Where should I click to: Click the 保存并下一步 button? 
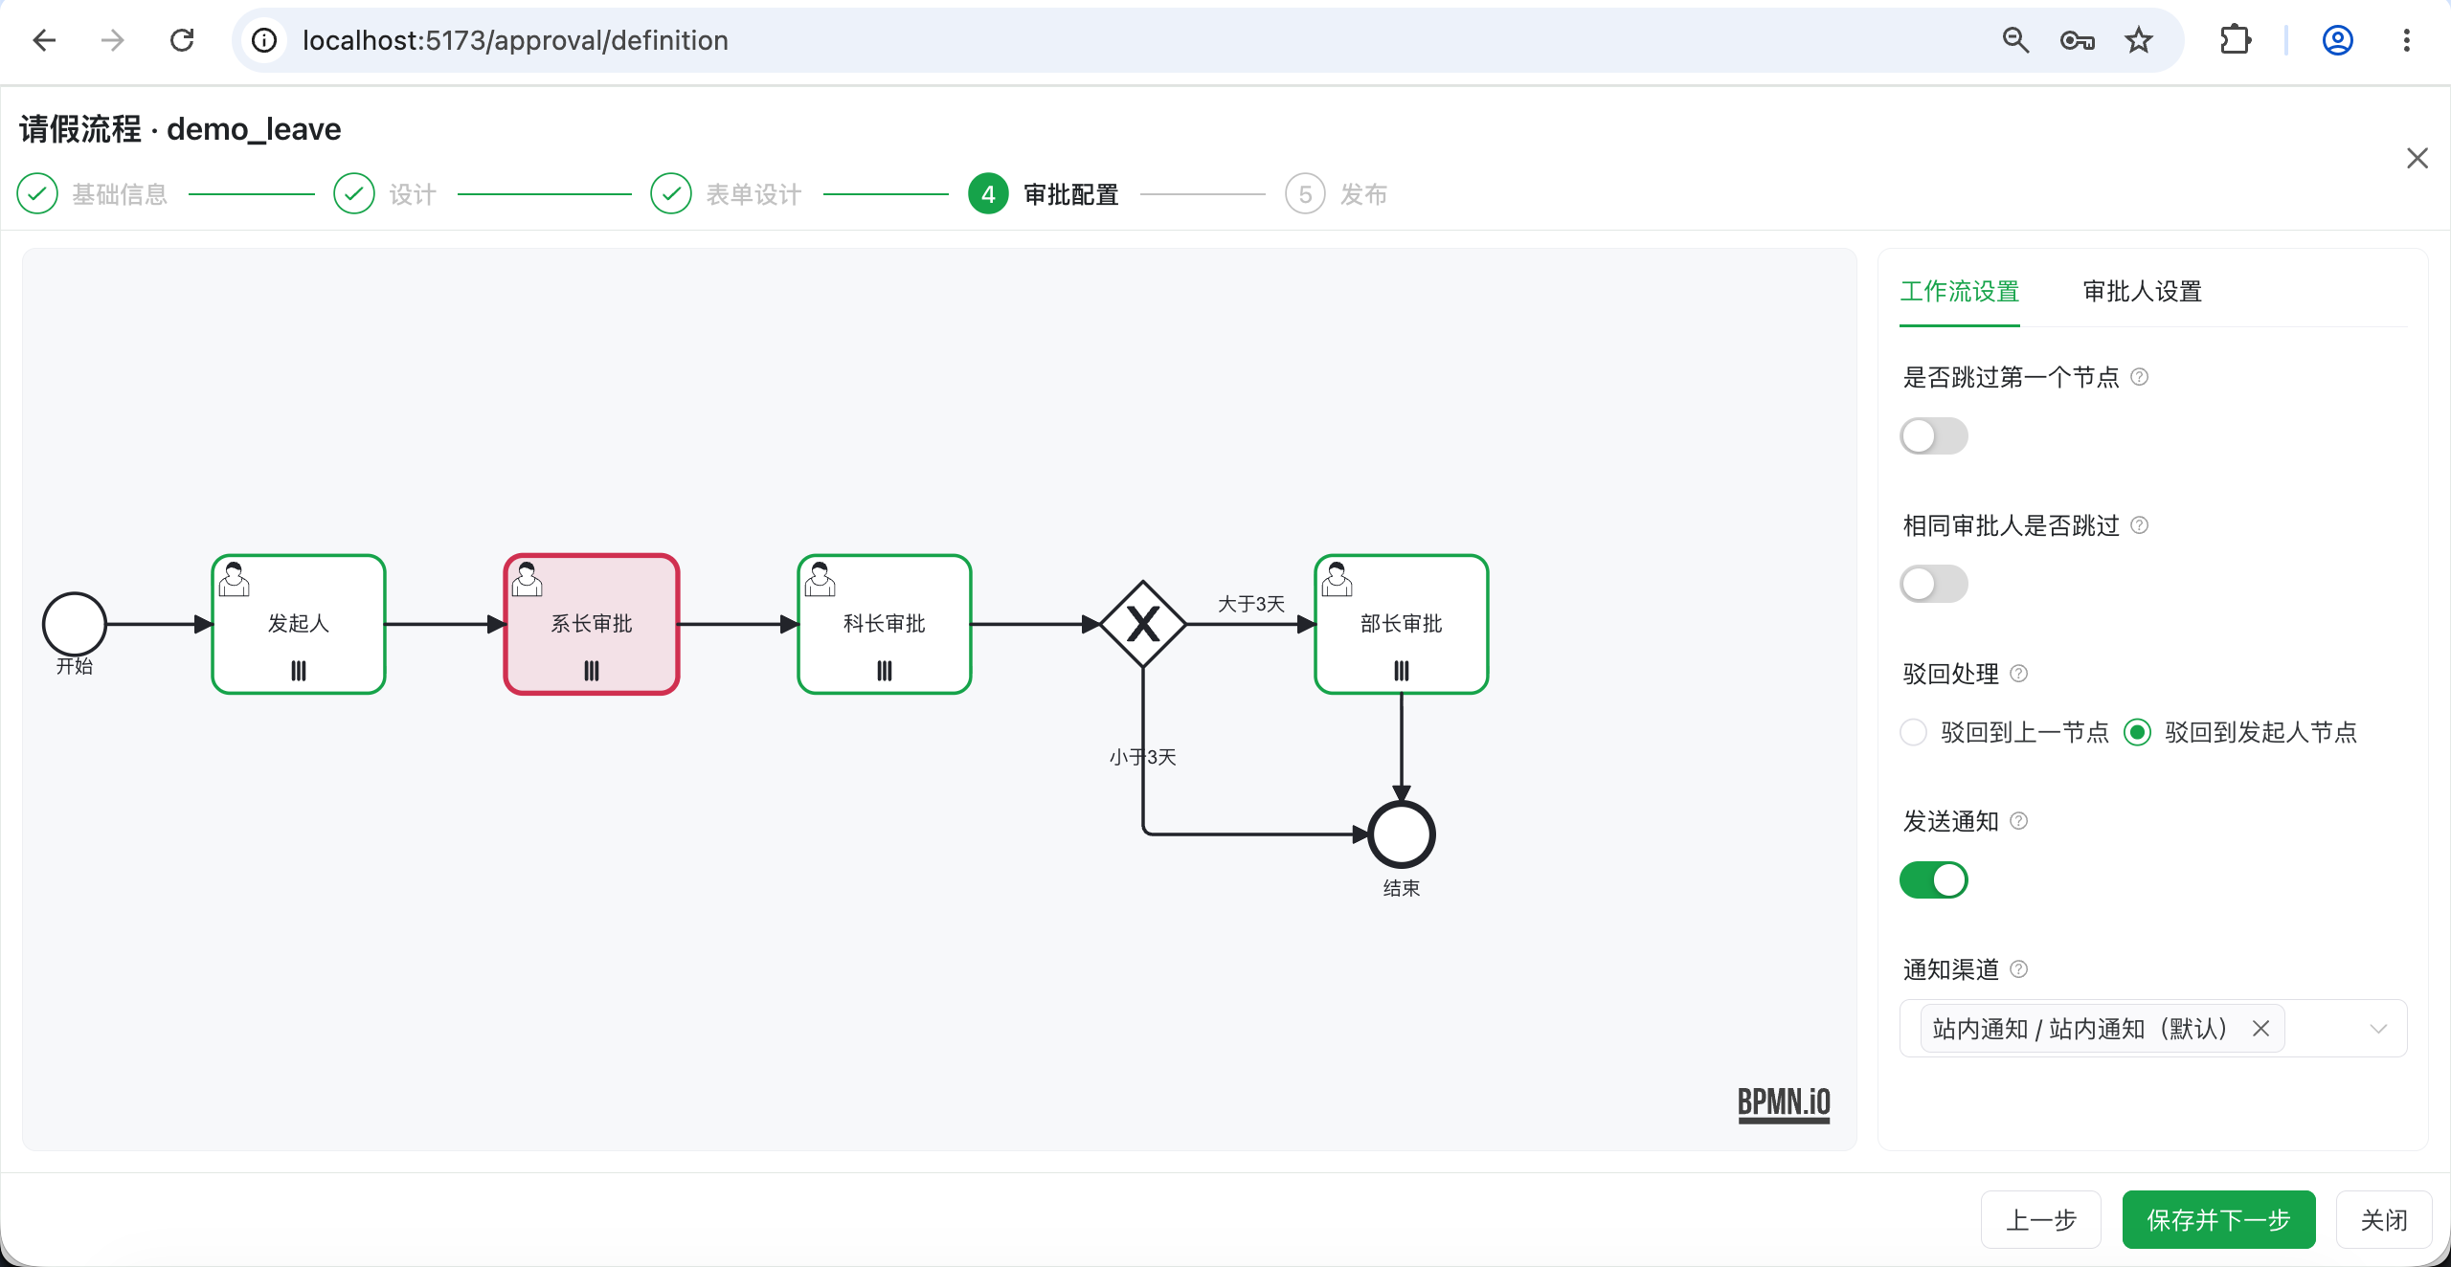point(2218,1220)
